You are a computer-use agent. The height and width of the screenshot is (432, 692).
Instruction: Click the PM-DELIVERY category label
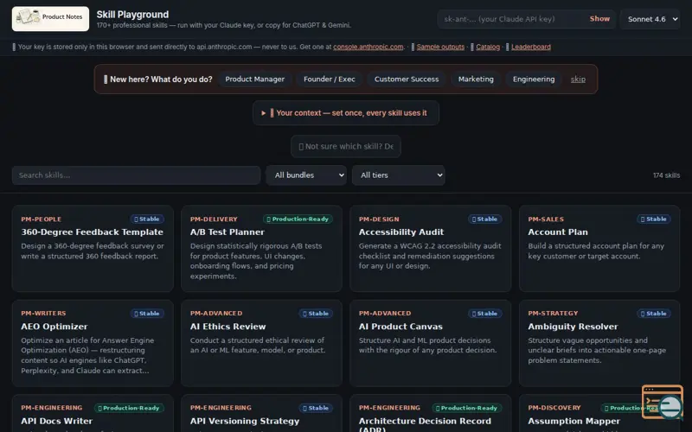point(214,219)
